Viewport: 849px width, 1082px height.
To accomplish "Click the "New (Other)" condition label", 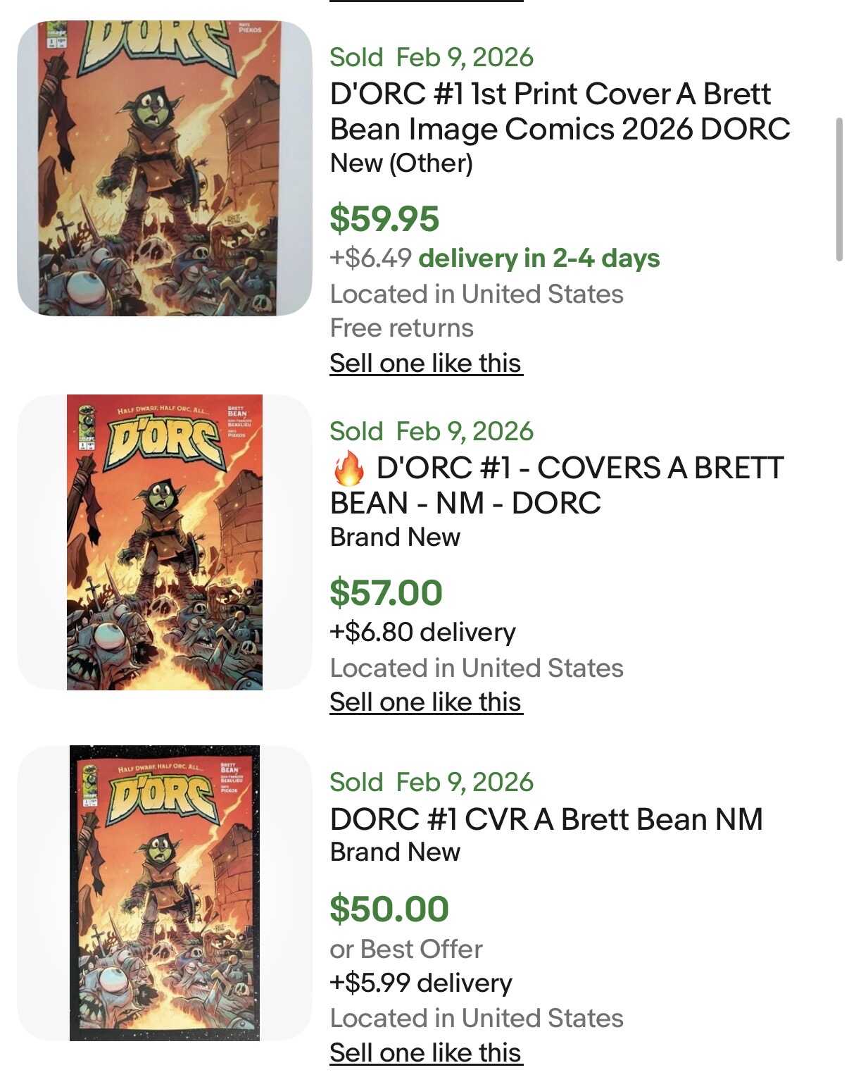I will click(401, 163).
